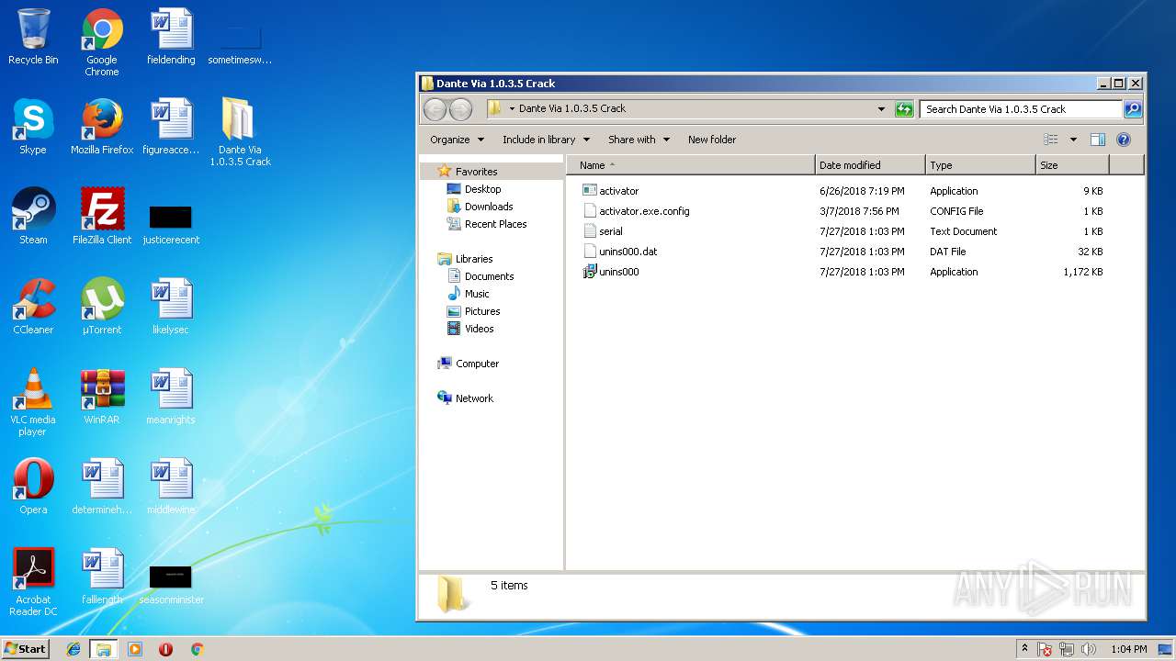Refresh the Explorer folder view
This screenshot has width=1176, height=661.
(x=904, y=109)
